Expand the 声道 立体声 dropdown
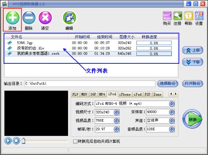The image size is (208, 155). [172, 121]
